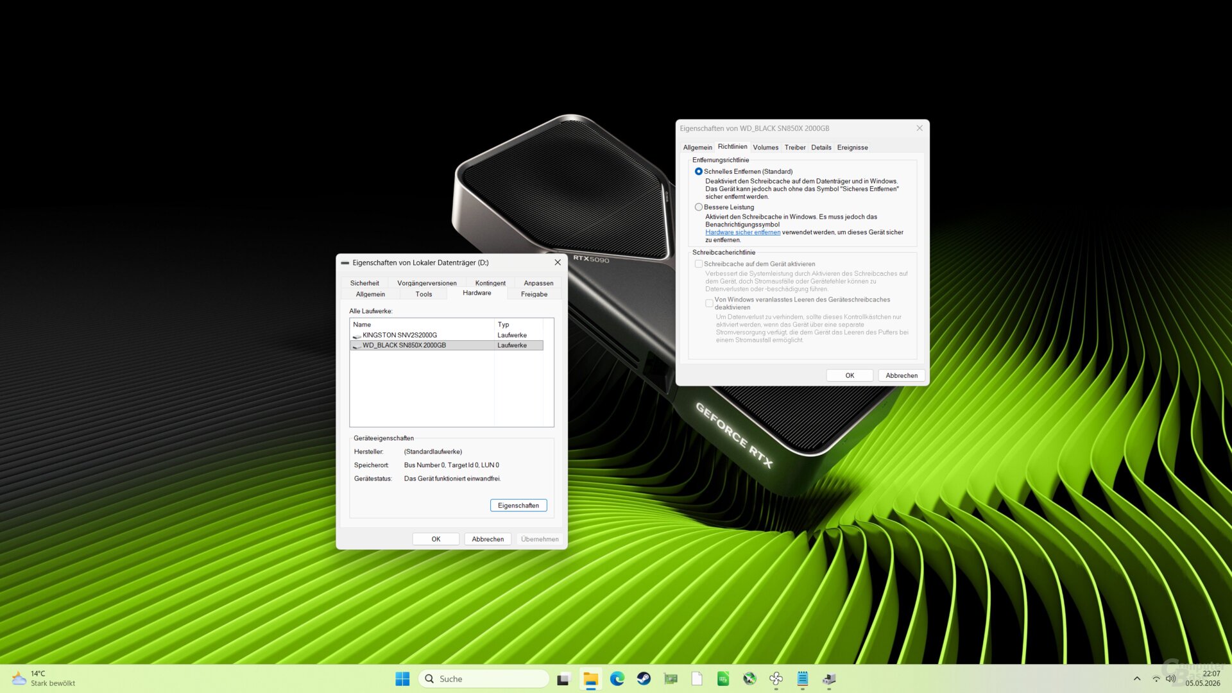Close the Lokaler Datenträger (D:) properties dialog

click(x=558, y=262)
